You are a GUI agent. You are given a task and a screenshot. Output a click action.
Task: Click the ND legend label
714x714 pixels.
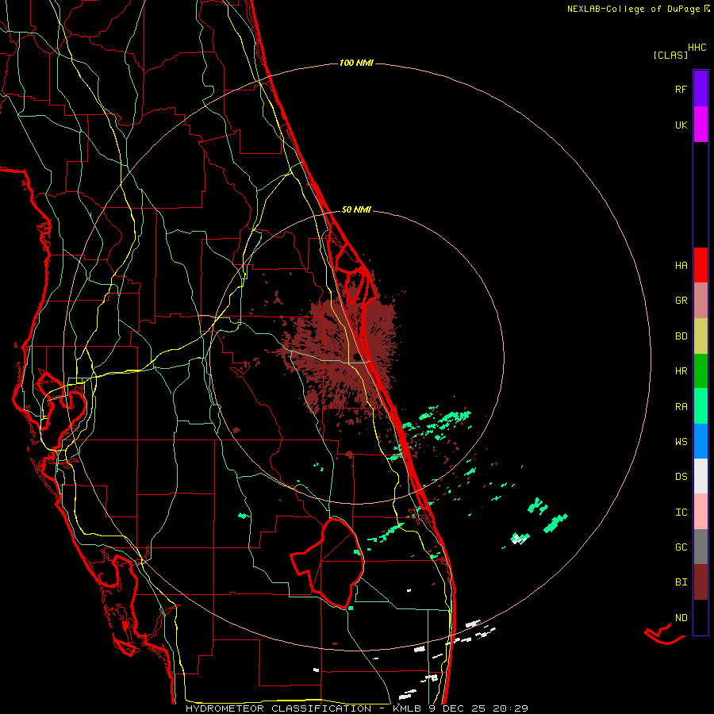(681, 618)
